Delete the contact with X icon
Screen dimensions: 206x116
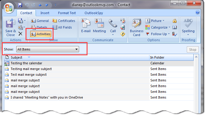20,34
